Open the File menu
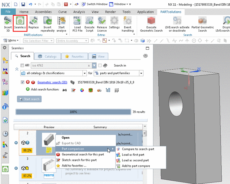230x184 pixels. pos(8,12)
